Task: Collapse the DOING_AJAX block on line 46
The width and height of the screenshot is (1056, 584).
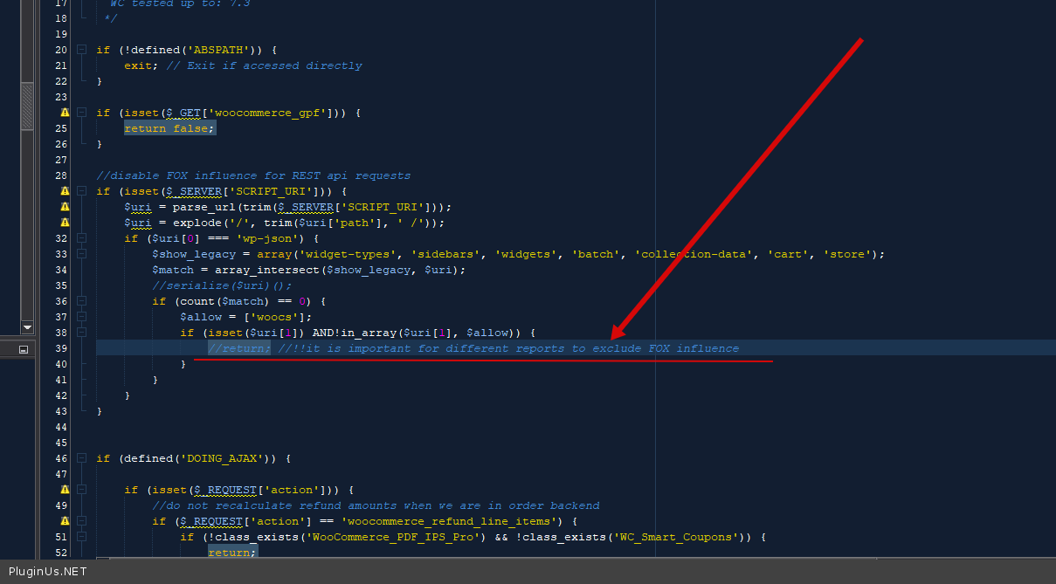Action: (81, 458)
